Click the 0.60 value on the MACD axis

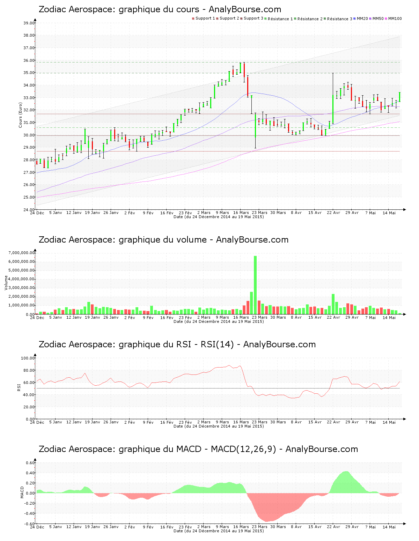tap(30, 463)
